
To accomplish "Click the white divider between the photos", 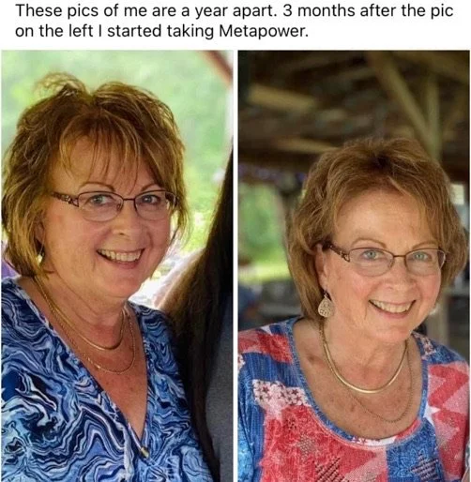I will [x=235, y=265].
